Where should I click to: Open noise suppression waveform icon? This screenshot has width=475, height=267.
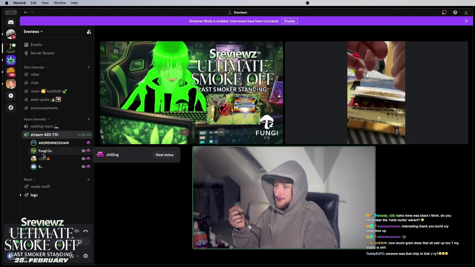(76, 231)
